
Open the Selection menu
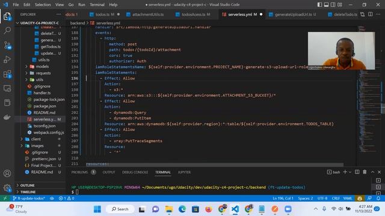click(x=43, y=5)
